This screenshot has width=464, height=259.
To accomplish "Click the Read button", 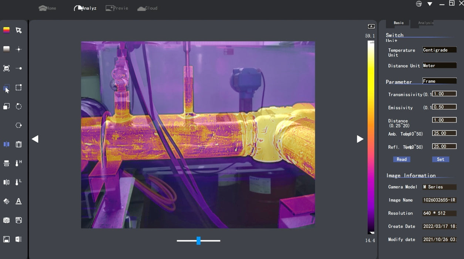I will [401, 159].
